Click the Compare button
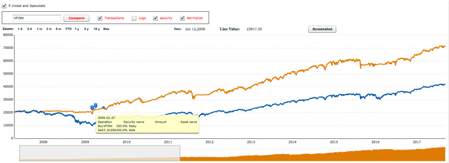Screen dimensions: 449x163 click(x=76, y=18)
